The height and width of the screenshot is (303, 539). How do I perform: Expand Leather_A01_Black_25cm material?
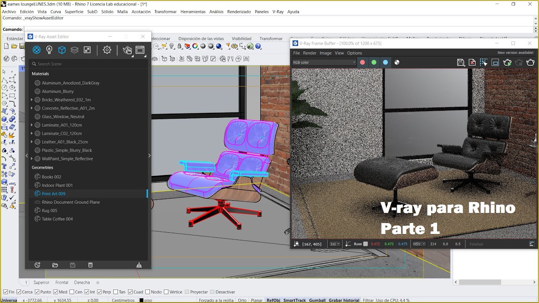pyautogui.click(x=32, y=142)
